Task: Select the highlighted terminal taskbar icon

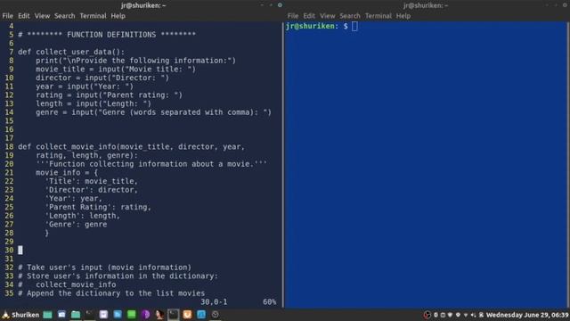Action: coord(174,315)
